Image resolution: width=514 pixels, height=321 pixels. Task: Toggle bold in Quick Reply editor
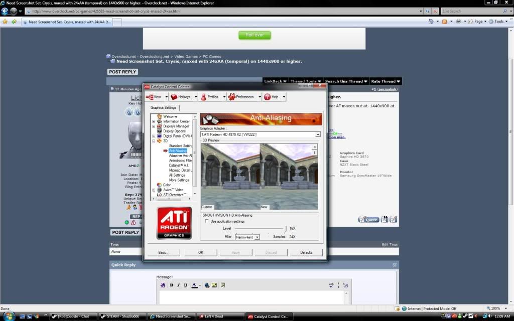pyautogui.click(x=172, y=285)
